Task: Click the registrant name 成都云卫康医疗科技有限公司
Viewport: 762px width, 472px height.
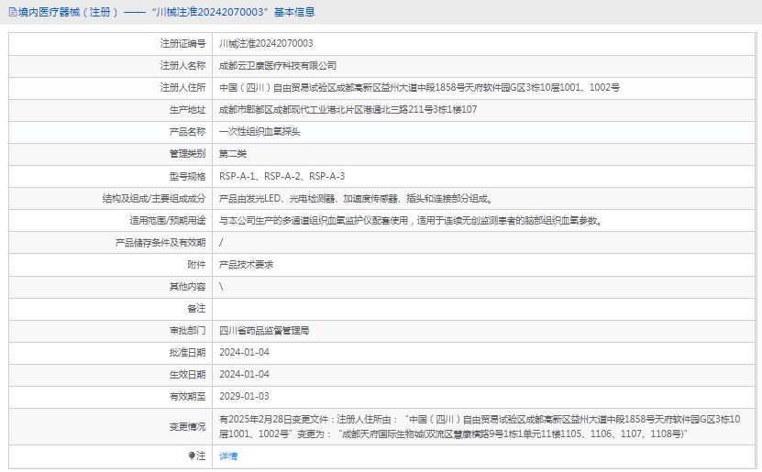Action: pyautogui.click(x=278, y=65)
